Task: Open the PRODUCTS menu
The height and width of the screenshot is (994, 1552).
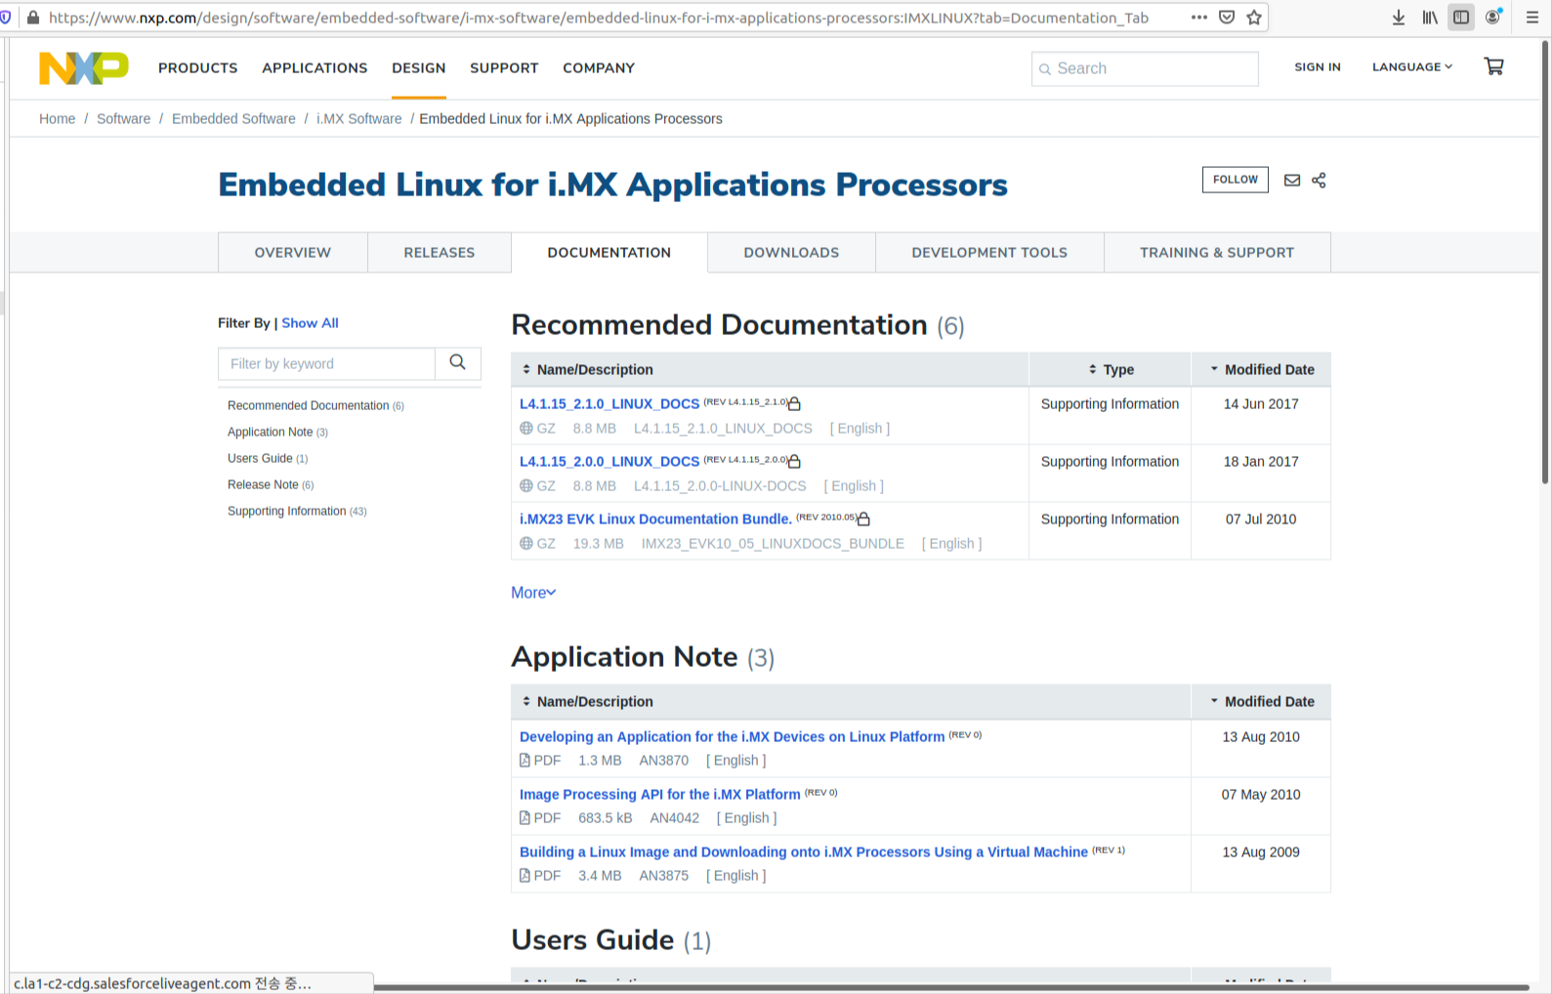Action: pyautogui.click(x=198, y=67)
